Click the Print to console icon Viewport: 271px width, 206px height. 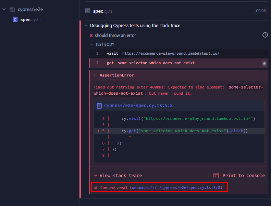(x=216, y=176)
